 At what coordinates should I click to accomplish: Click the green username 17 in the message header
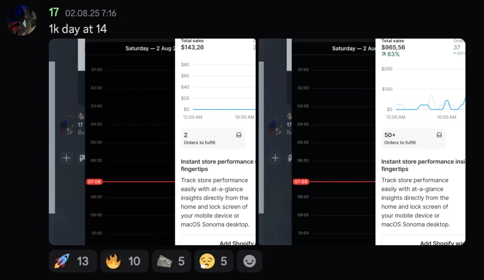[x=54, y=13]
